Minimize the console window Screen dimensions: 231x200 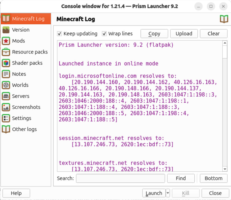tap(198, 6)
